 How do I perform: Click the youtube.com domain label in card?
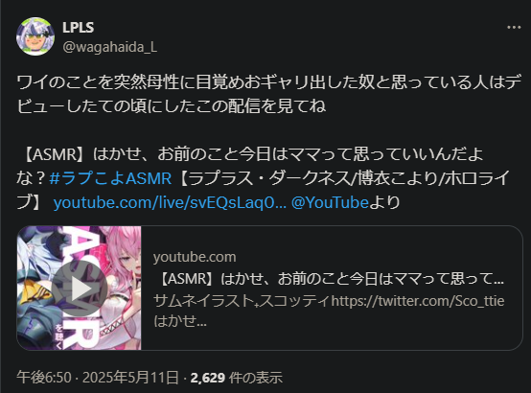tap(195, 257)
